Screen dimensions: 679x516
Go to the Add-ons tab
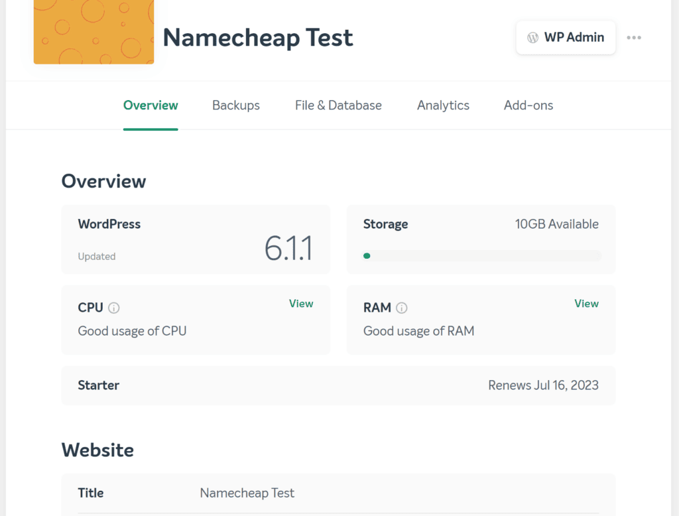coord(528,105)
